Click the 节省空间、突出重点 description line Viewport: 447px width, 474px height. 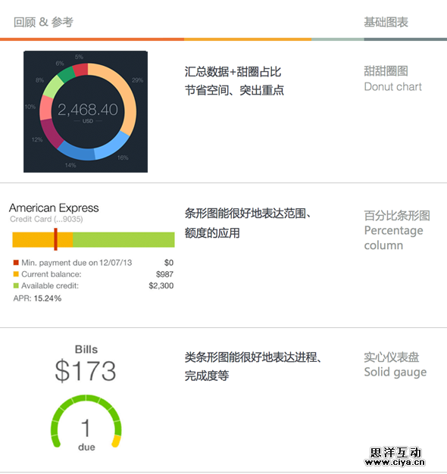(234, 90)
